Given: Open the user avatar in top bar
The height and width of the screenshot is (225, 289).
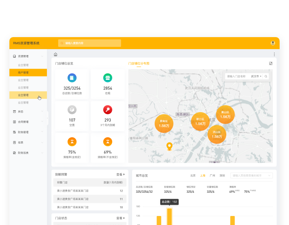Looking at the screenshot, I should click(x=273, y=43).
